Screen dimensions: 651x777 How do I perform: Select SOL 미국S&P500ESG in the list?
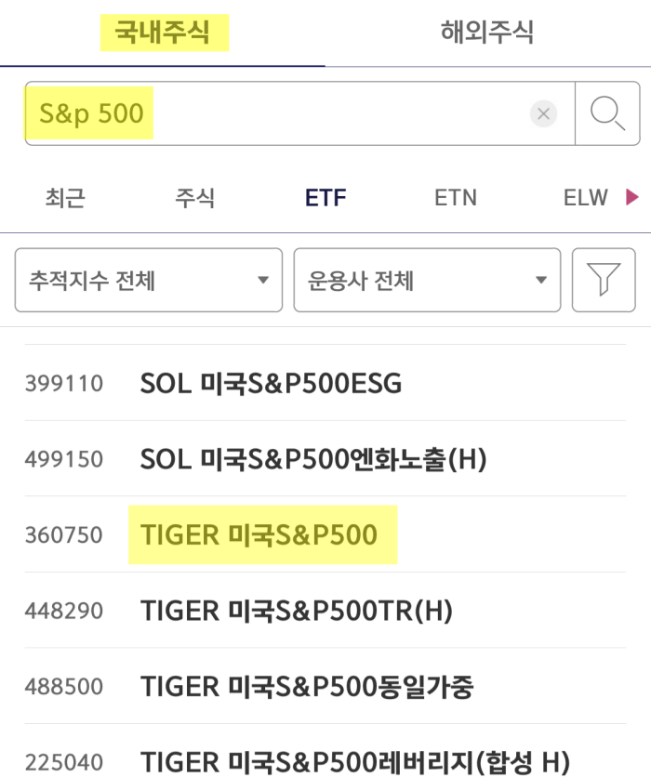pos(270,382)
